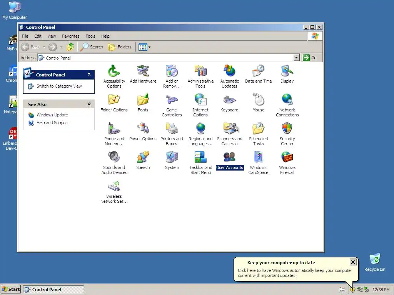Viewport: 394px width, 295px height.
Task: Open the Views dropdown button
Action: [145, 47]
